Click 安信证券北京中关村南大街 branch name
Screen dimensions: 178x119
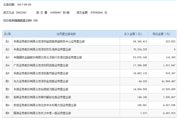(x=45, y=105)
